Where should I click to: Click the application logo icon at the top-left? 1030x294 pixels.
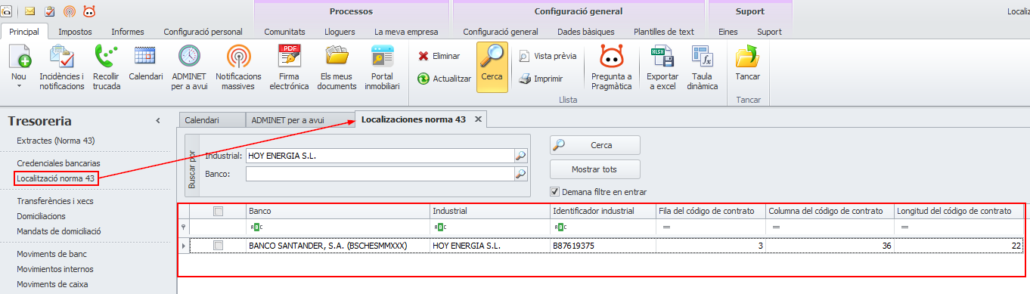tap(5, 11)
